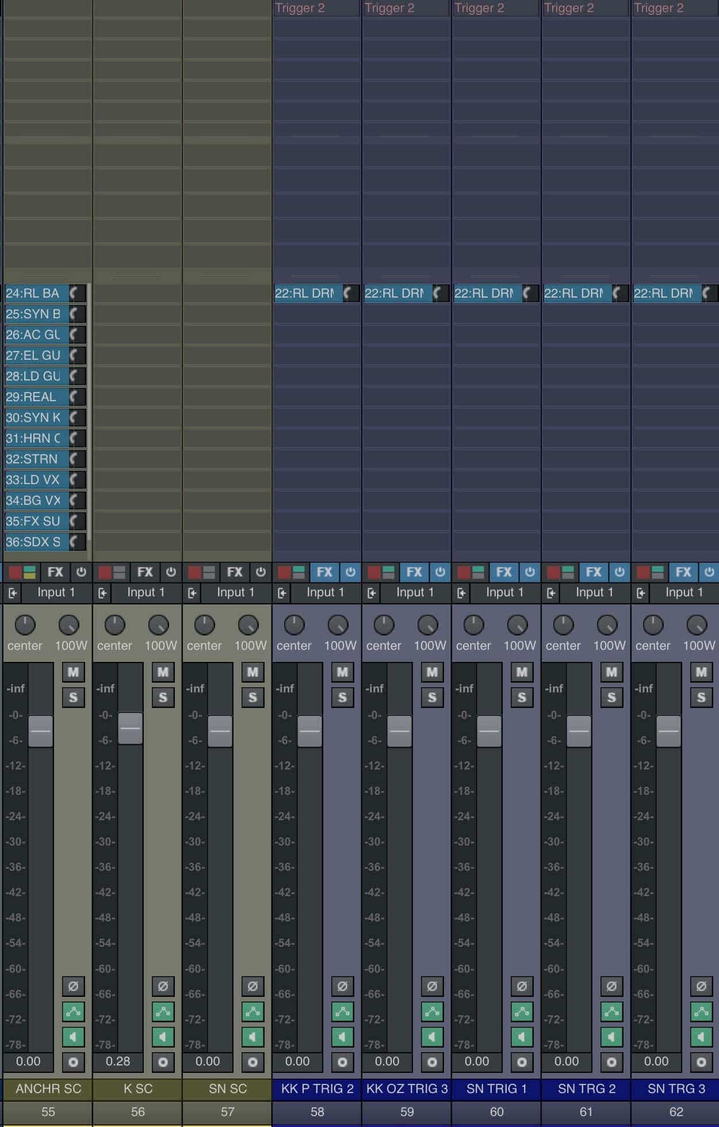719x1127 pixels.
Task: Open Input 1 dropdown on SN TRIG 1
Action: pyautogui.click(x=504, y=592)
